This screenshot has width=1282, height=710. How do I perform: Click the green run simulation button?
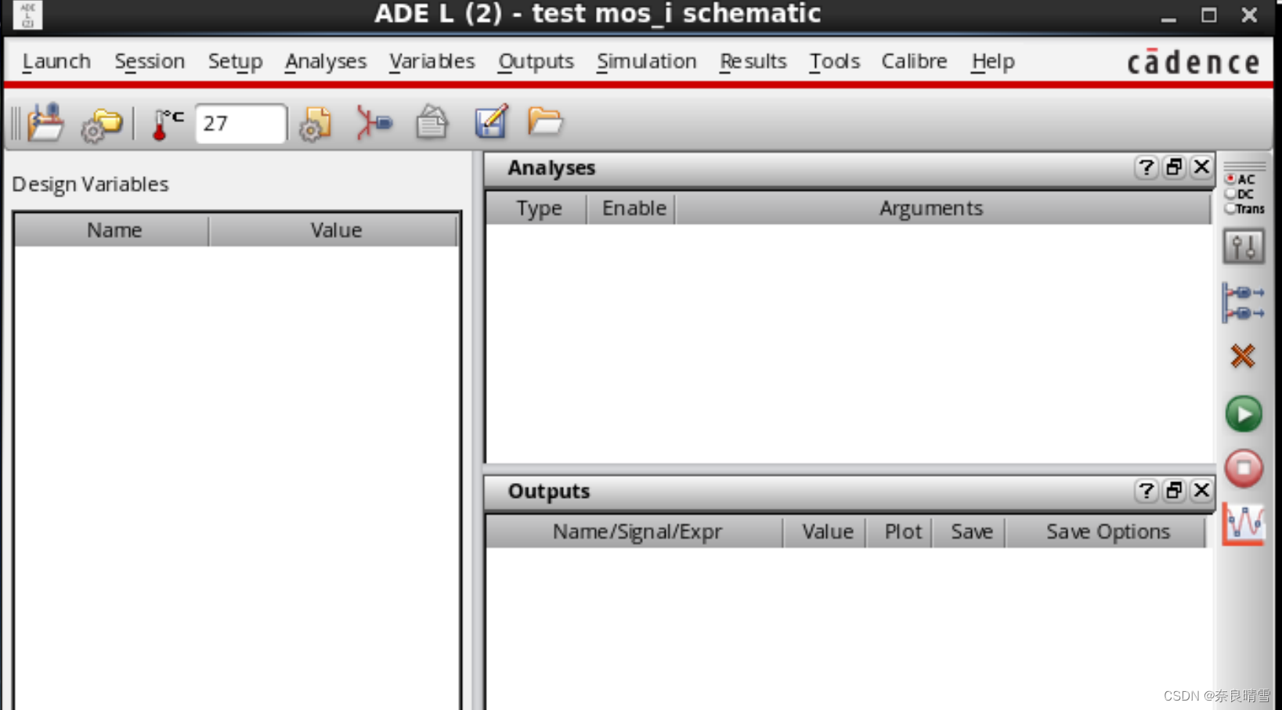(x=1244, y=414)
